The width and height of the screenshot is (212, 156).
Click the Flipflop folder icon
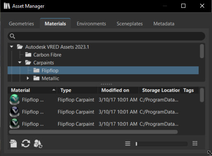pyautogui.click(x=36, y=70)
